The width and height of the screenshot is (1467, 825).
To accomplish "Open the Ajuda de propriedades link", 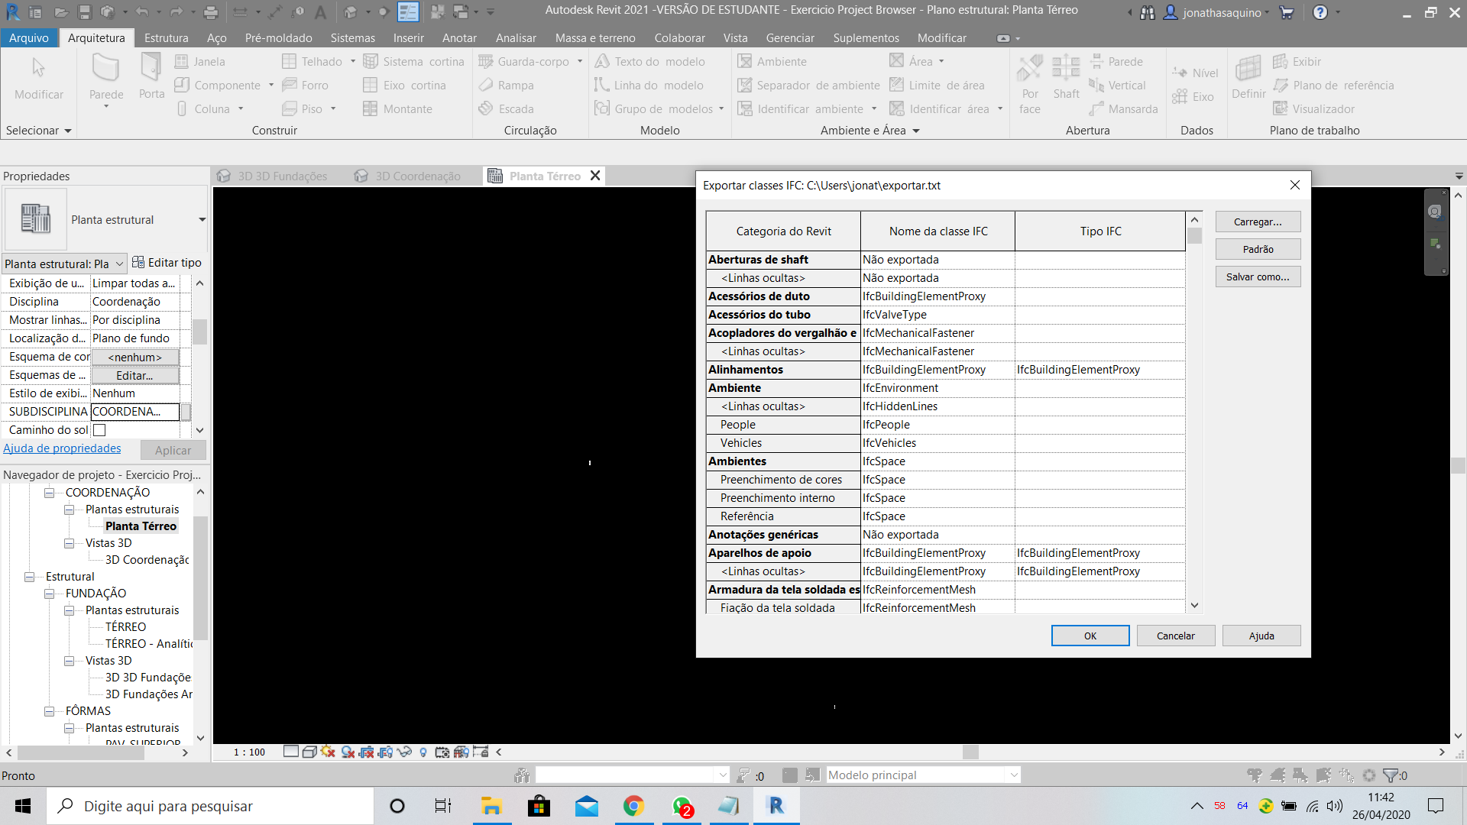I will pyautogui.click(x=62, y=448).
